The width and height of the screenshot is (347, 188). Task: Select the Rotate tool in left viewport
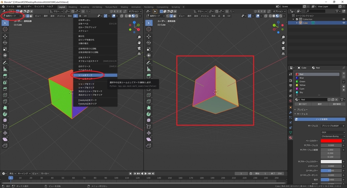click(5, 43)
